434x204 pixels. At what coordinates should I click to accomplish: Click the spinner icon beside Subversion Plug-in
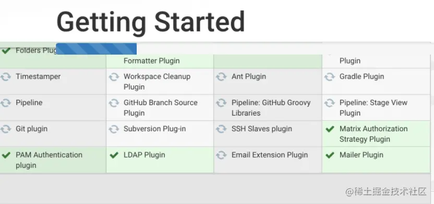114,129
